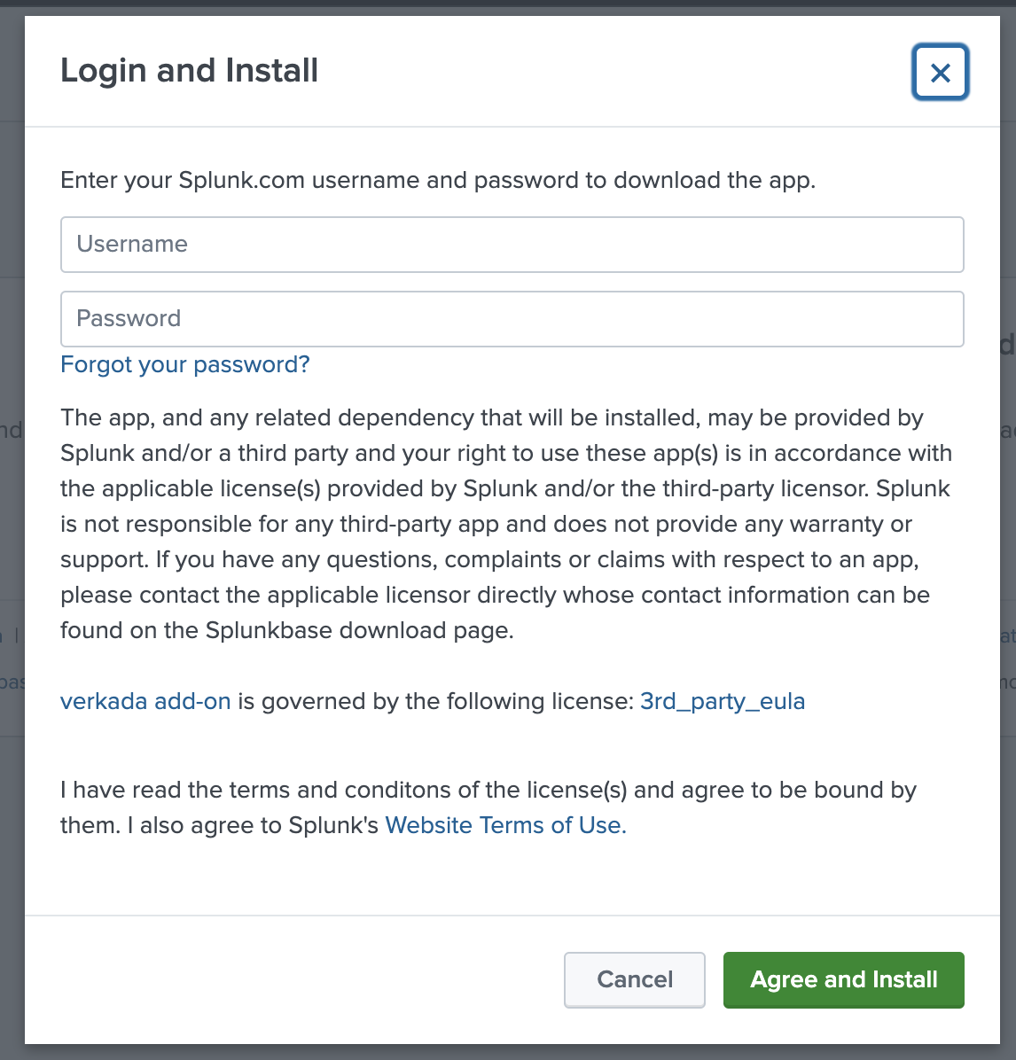
Task: Click the dimmed page backdrop beside the dialog
Action: tap(11, 532)
